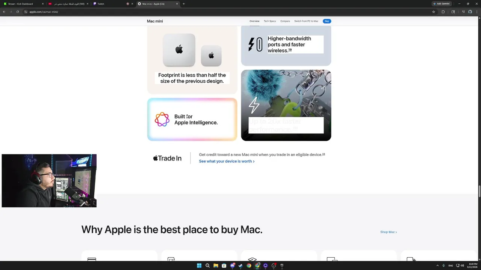Open Epic Games Launcher from the taskbar
Screen dimensions: 481x270
coord(282,265)
